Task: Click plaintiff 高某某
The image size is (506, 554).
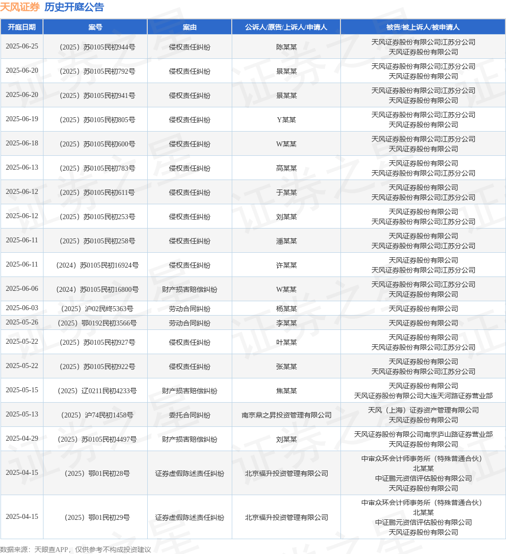Action: (x=286, y=168)
